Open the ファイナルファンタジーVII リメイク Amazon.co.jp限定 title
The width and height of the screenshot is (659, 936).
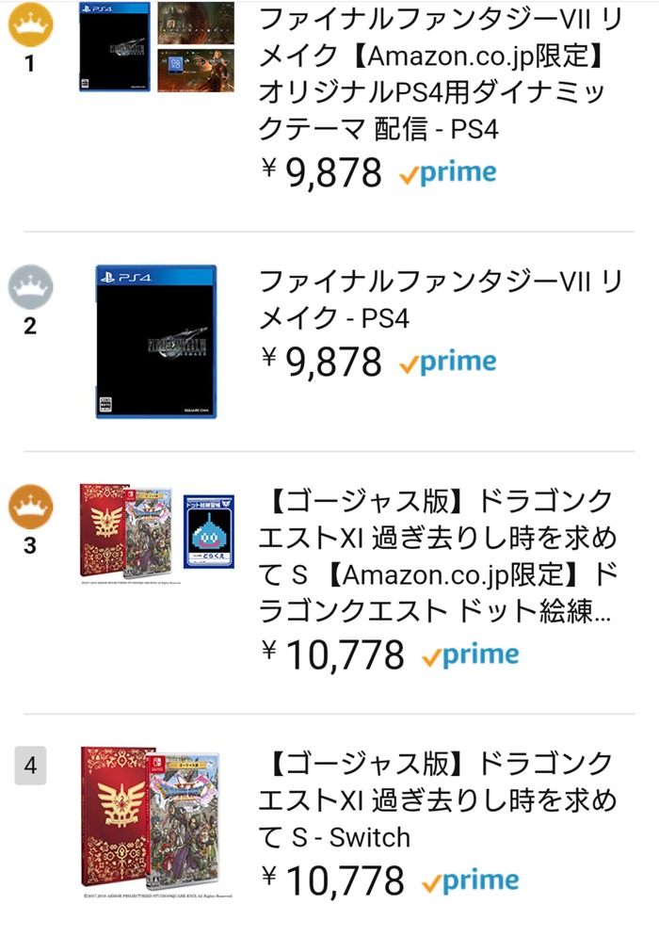click(440, 73)
